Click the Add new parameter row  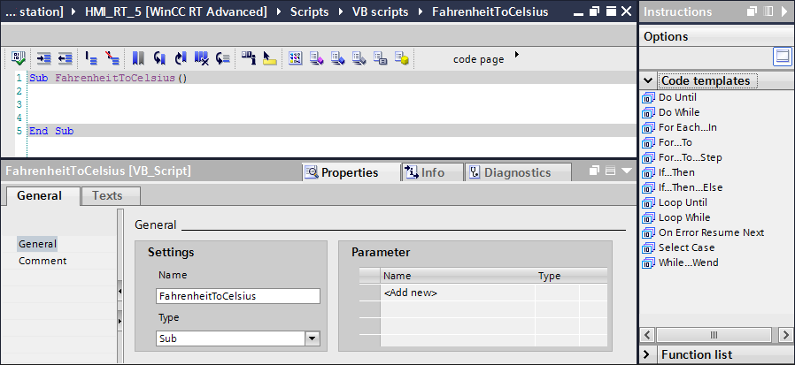point(411,293)
